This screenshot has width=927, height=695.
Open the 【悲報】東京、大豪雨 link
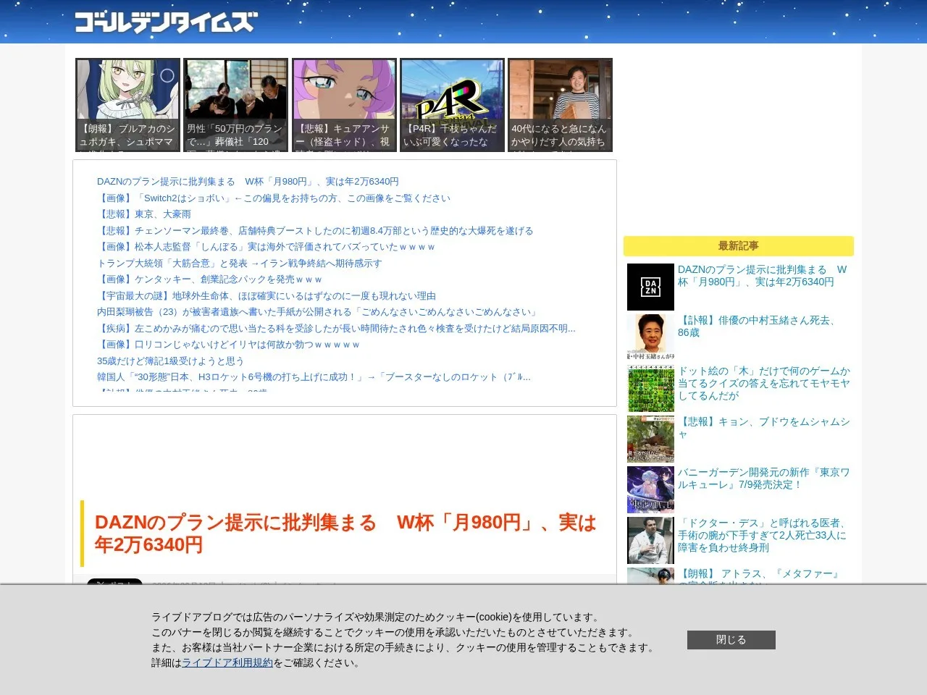tap(144, 214)
